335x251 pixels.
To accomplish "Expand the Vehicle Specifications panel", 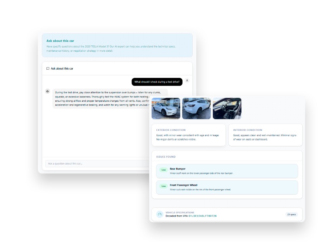I will [227, 214].
